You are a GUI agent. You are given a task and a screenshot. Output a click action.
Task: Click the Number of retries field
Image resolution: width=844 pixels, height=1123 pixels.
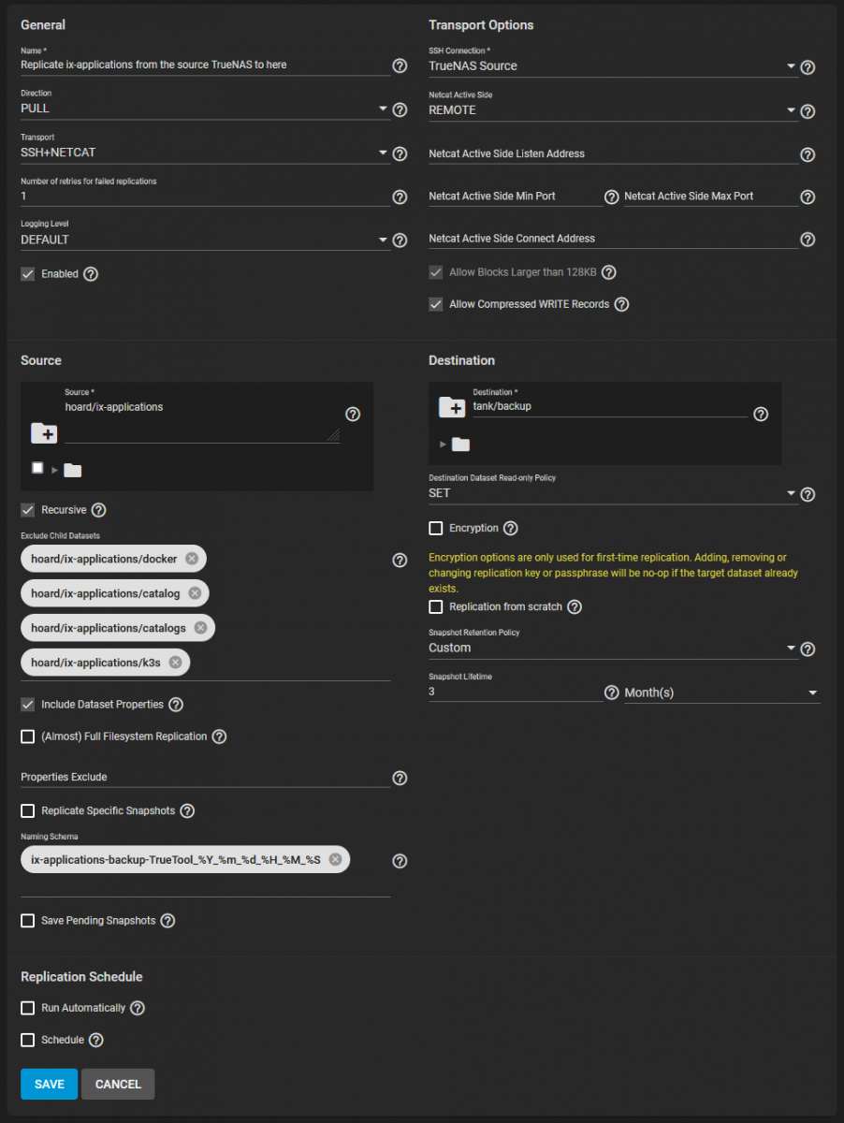pyautogui.click(x=205, y=197)
